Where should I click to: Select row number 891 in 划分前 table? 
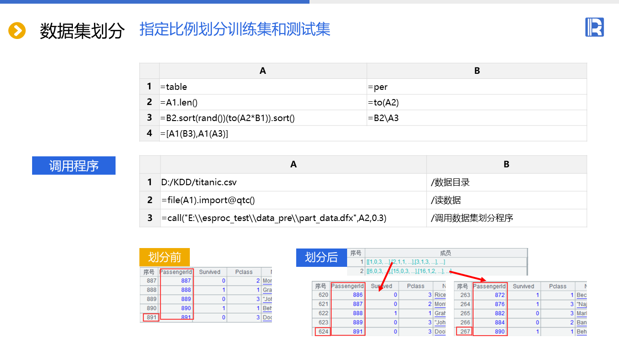coord(150,317)
